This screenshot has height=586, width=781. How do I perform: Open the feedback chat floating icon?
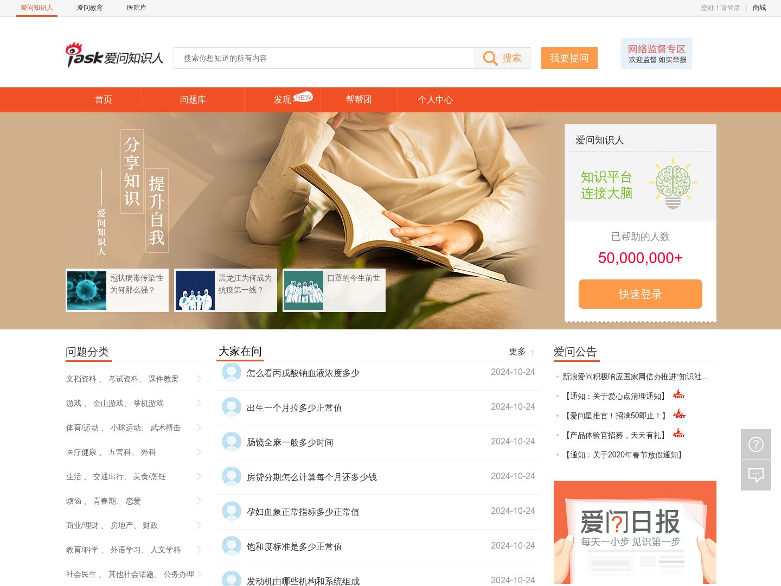pos(756,475)
